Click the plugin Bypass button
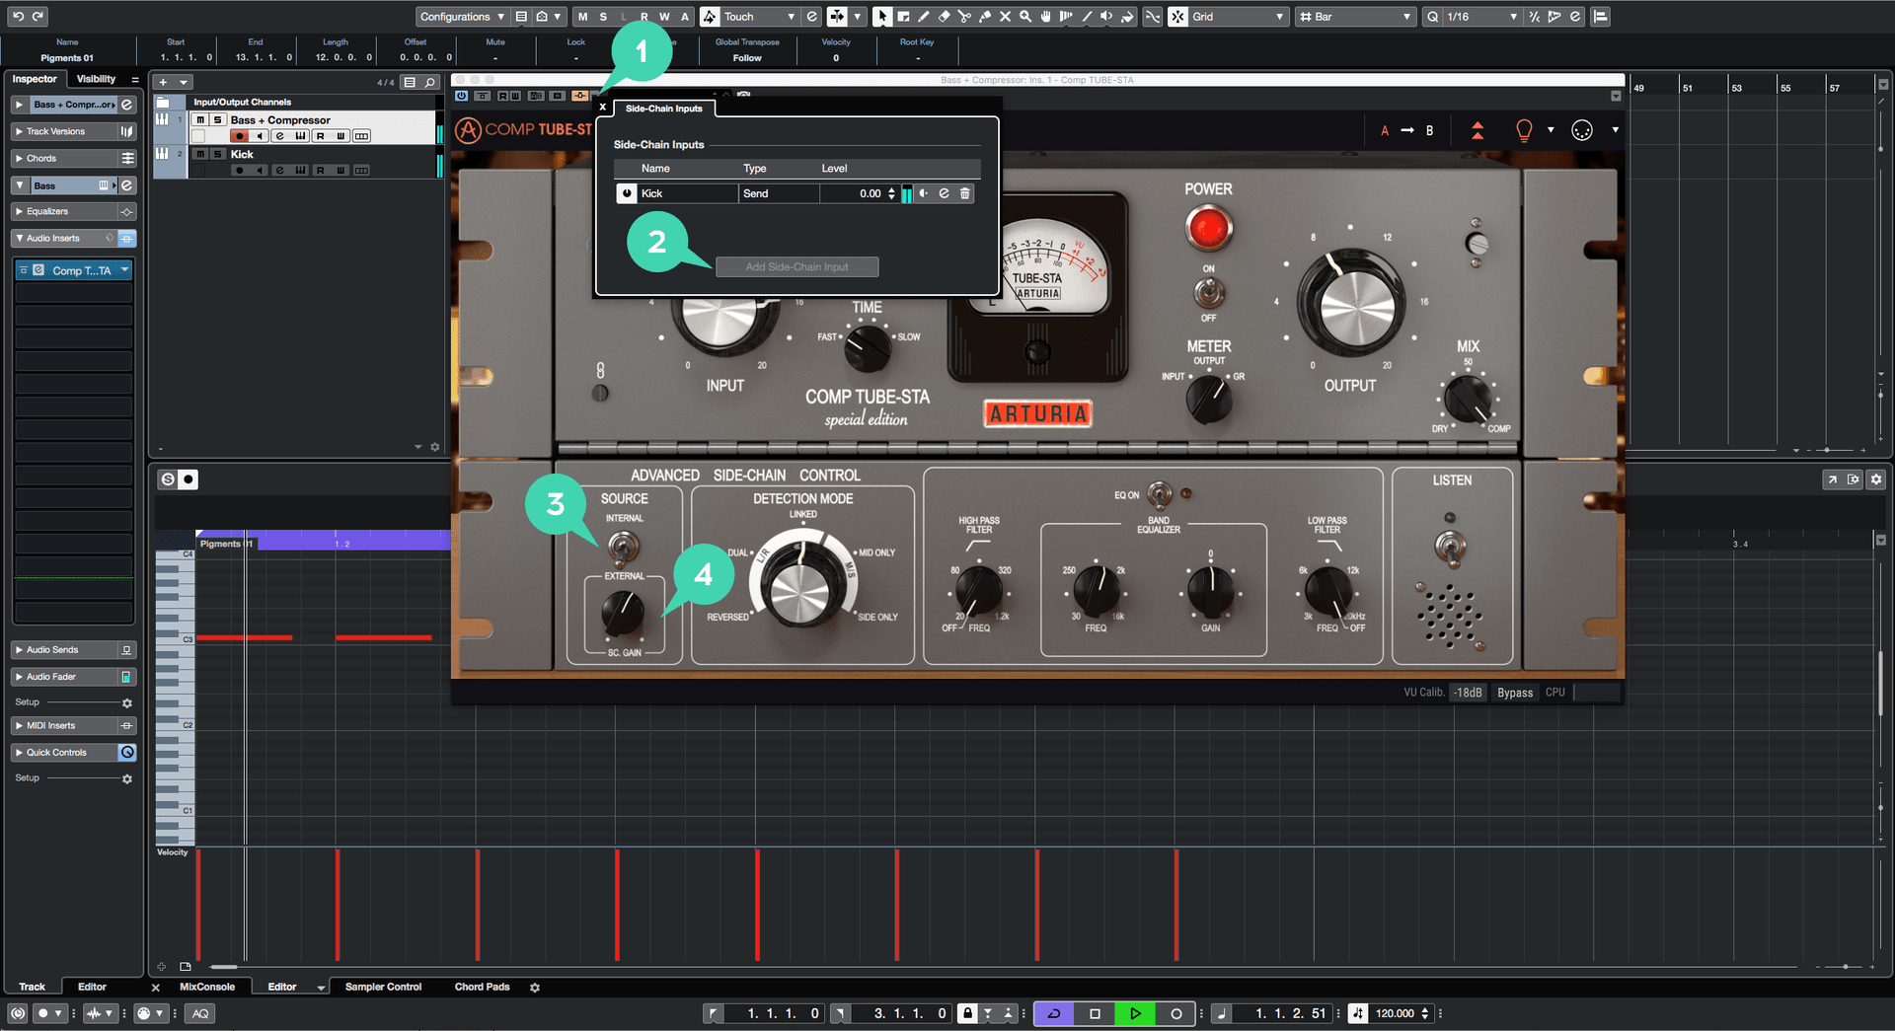The width and height of the screenshot is (1895, 1031). tap(1515, 693)
